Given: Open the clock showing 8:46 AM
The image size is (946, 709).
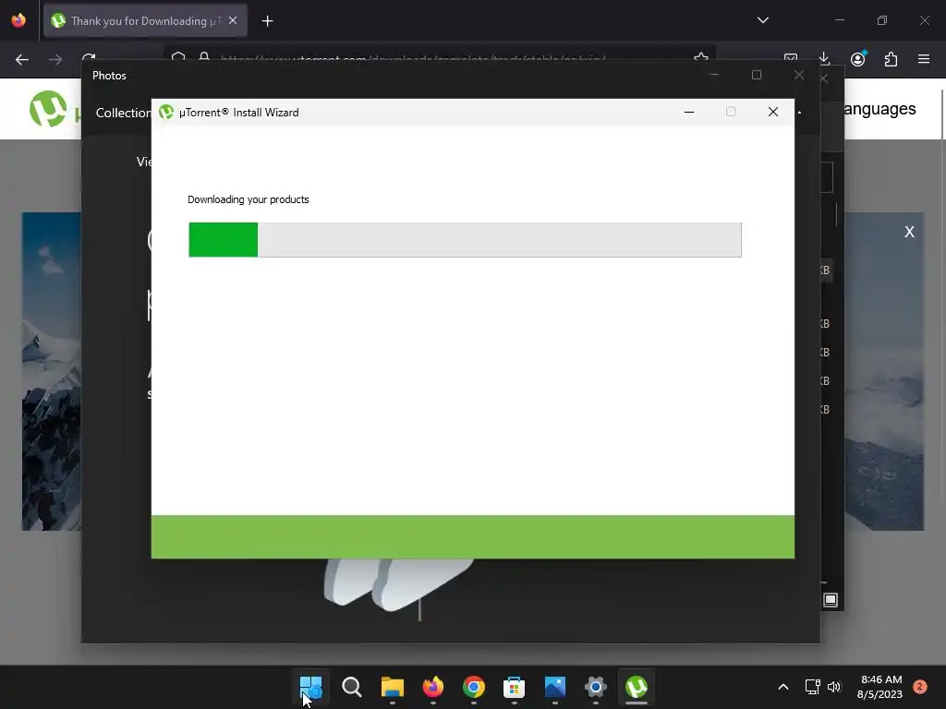Looking at the screenshot, I should 879,687.
